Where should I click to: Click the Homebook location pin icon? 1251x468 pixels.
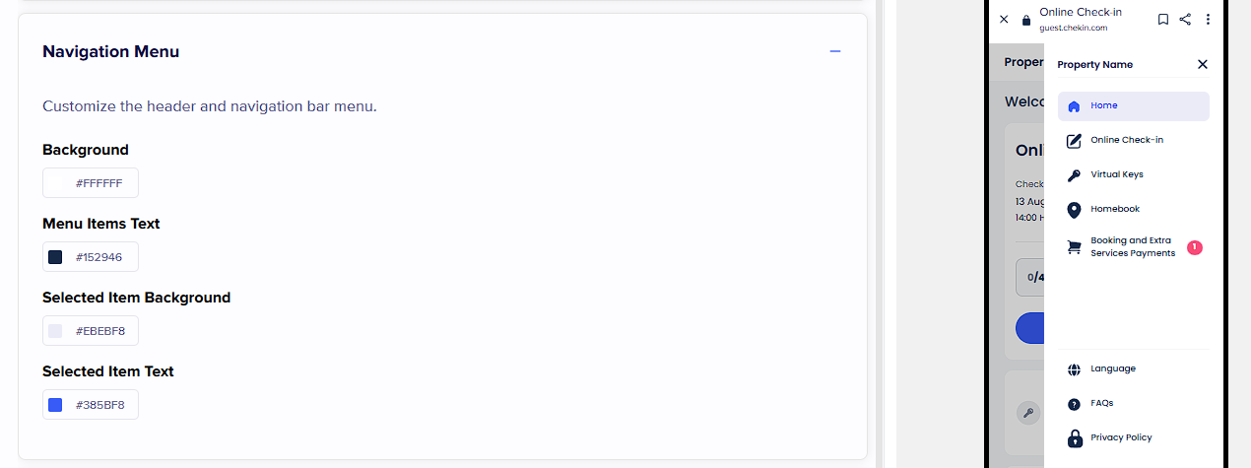coord(1074,210)
